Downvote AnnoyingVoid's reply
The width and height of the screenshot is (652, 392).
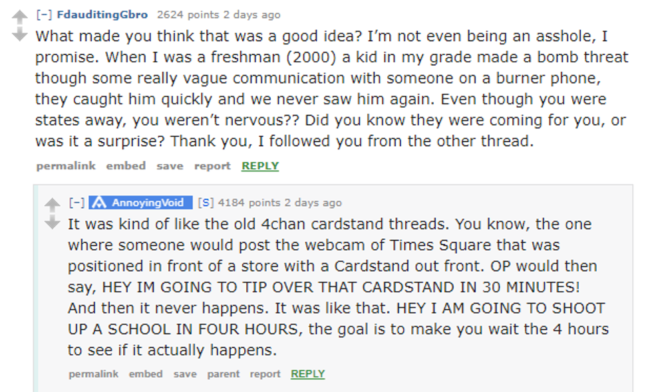tap(53, 222)
